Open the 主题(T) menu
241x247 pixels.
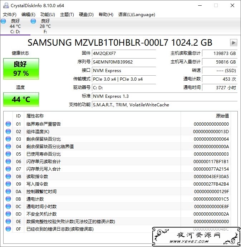coord(67,15)
